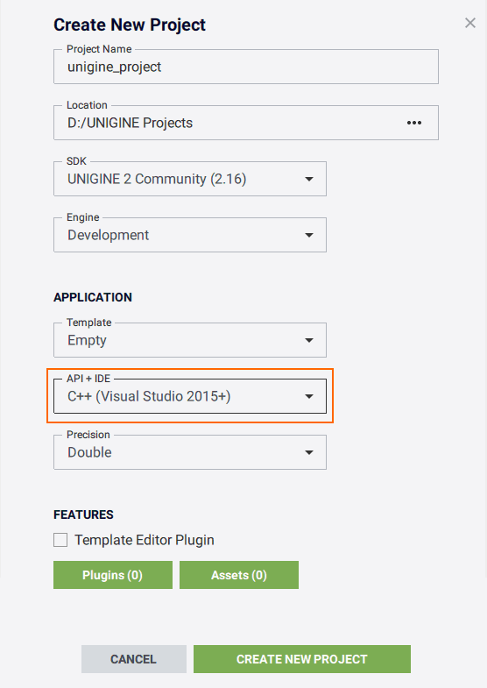Focus the Project Name text field

coord(246,67)
